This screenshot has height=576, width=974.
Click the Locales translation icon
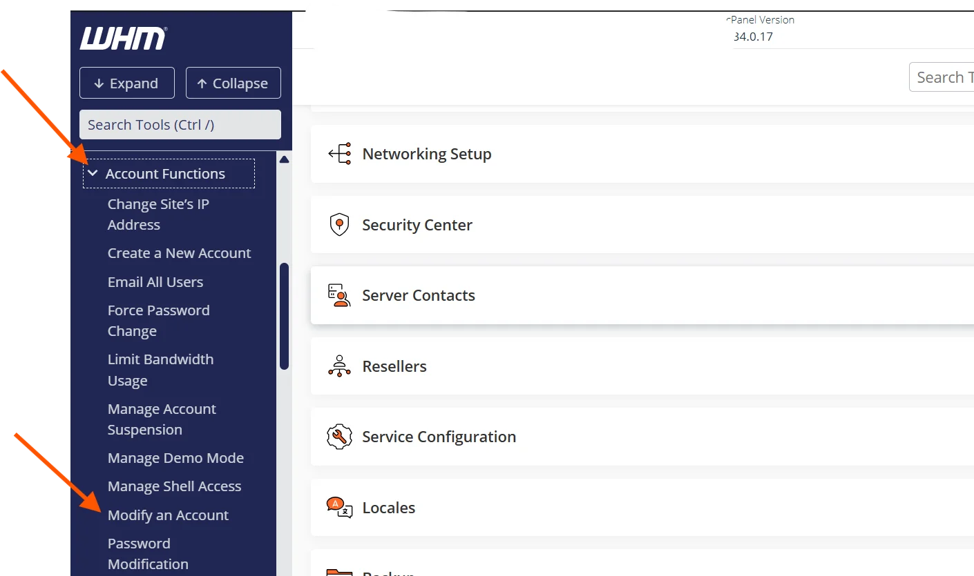point(339,508)
